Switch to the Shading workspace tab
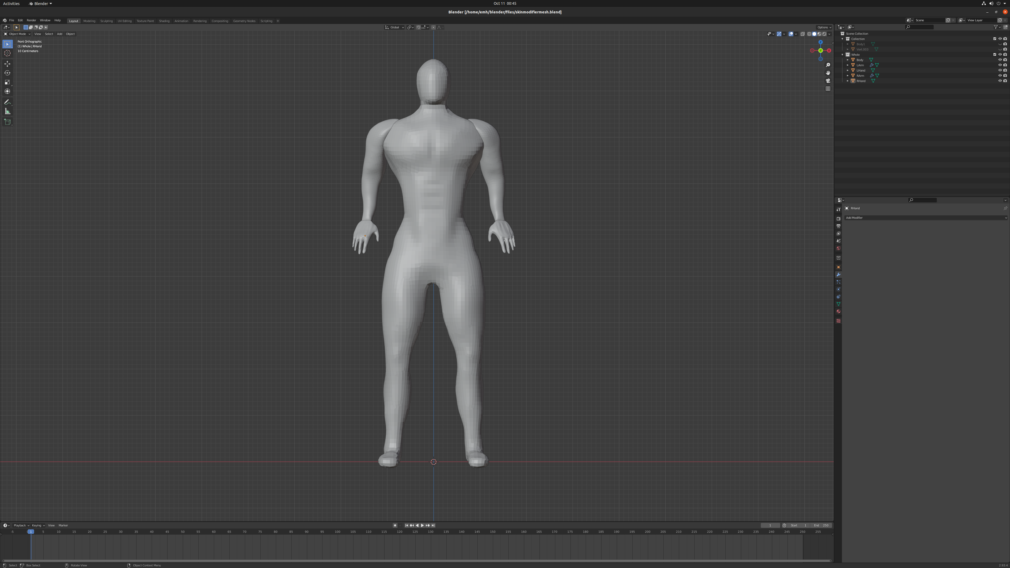The width and height of the screenshot is (1010, 568). 164,21
